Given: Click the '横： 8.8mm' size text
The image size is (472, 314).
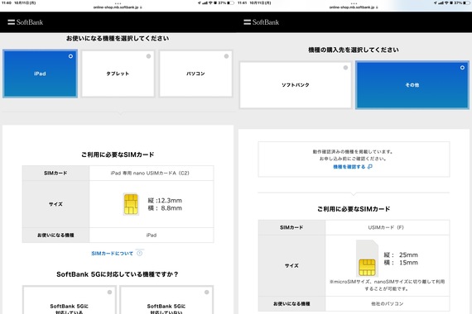Looking at the screenshot, I should [165, 208].
